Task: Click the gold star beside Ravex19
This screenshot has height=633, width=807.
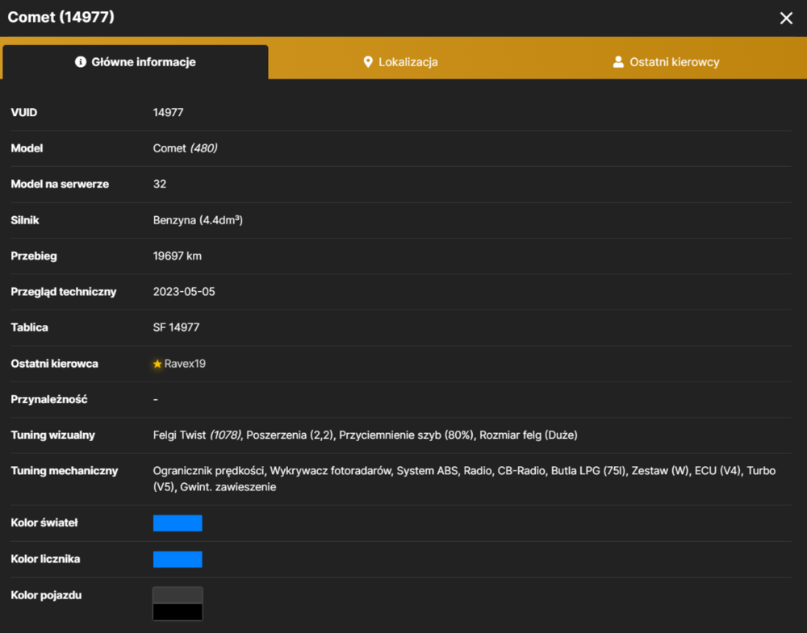Action: (157, 364)
